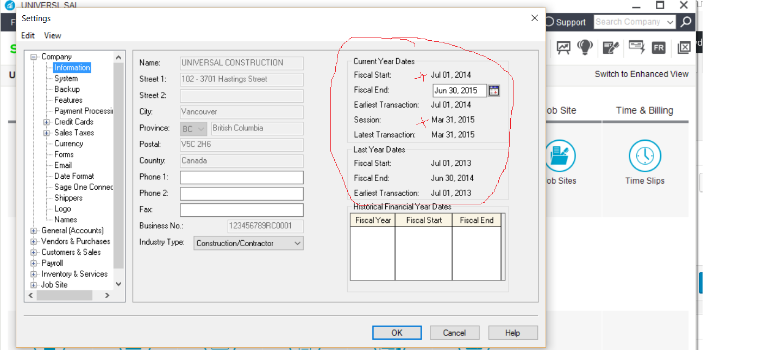Click the lightbulb icon in main toolbar

[x=585, y=47]
